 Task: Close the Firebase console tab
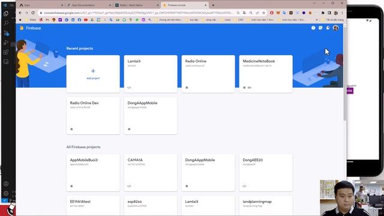tap(205, 5)
